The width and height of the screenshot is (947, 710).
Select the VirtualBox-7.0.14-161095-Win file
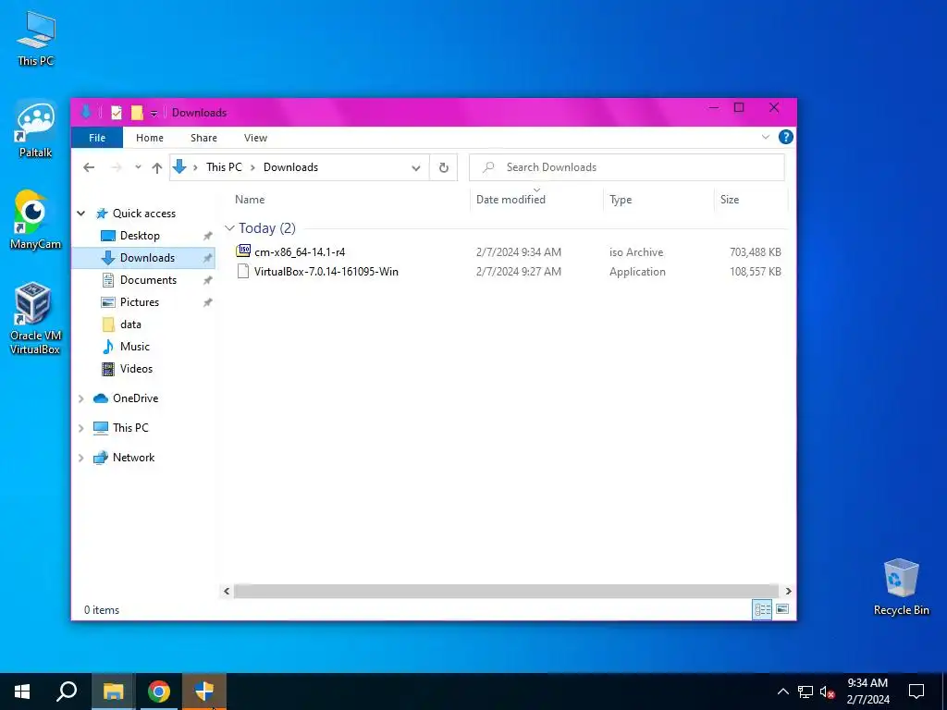point(326,272)
